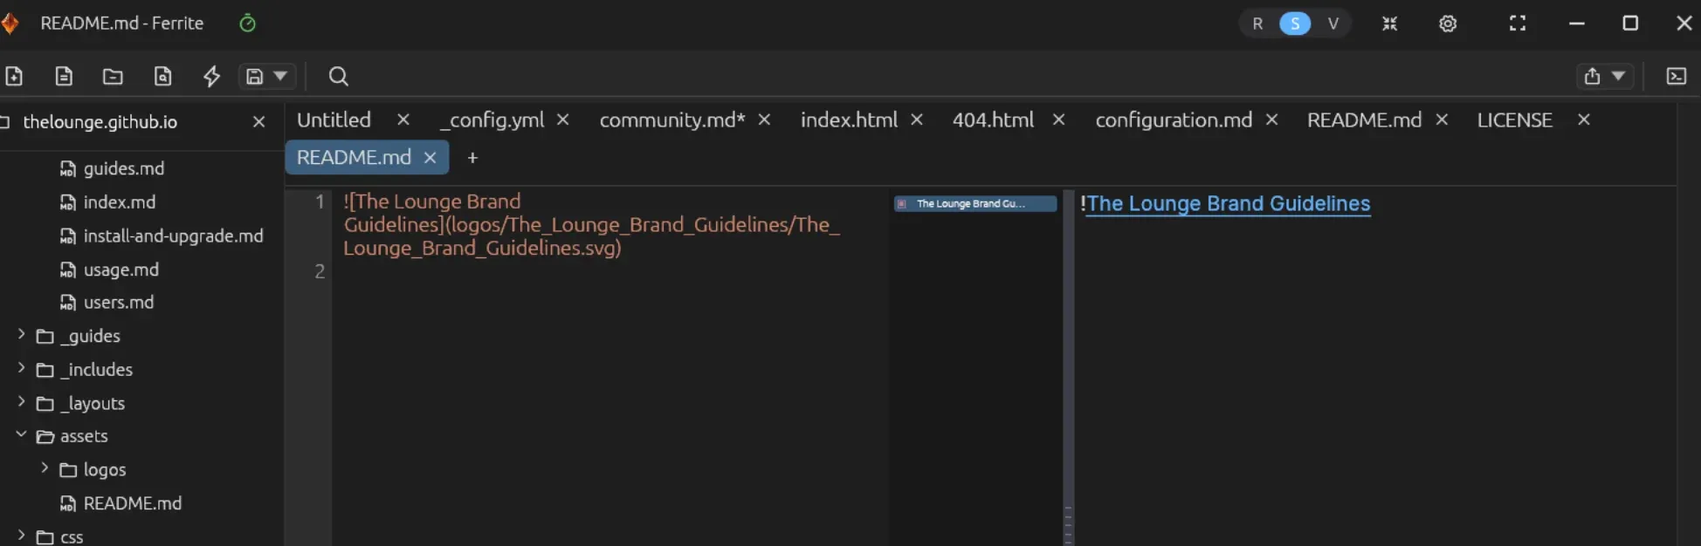Click the file-with-magnifier search icon
Screen dimensions: 1701x546
click(162, 76)
